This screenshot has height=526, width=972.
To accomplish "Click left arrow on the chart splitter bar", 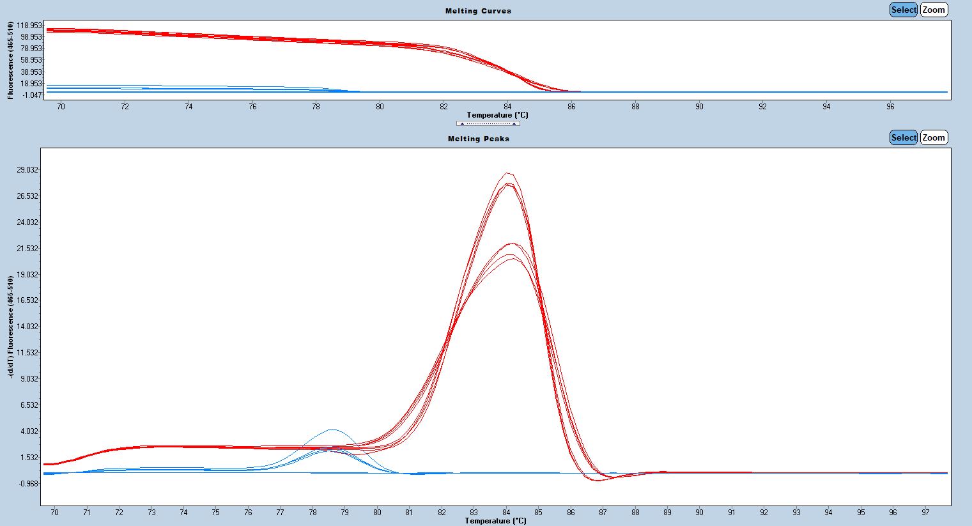I will tap(462, 123).
